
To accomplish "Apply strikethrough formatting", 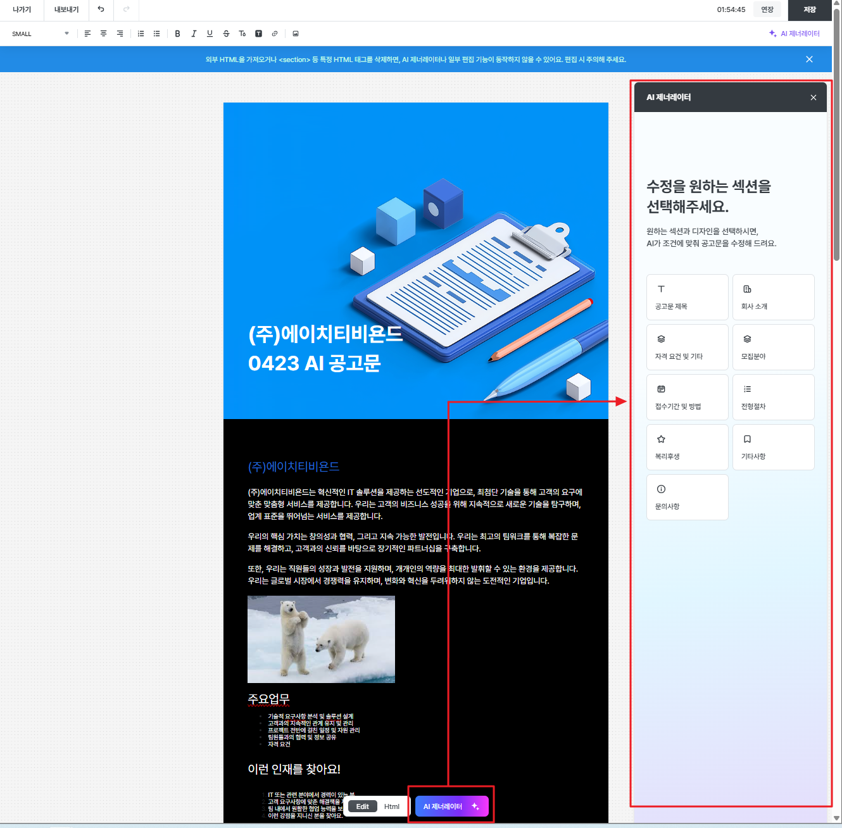I will click(226, 34).
